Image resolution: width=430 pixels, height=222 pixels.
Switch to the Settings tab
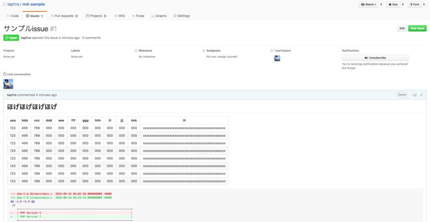pos(181,16)
